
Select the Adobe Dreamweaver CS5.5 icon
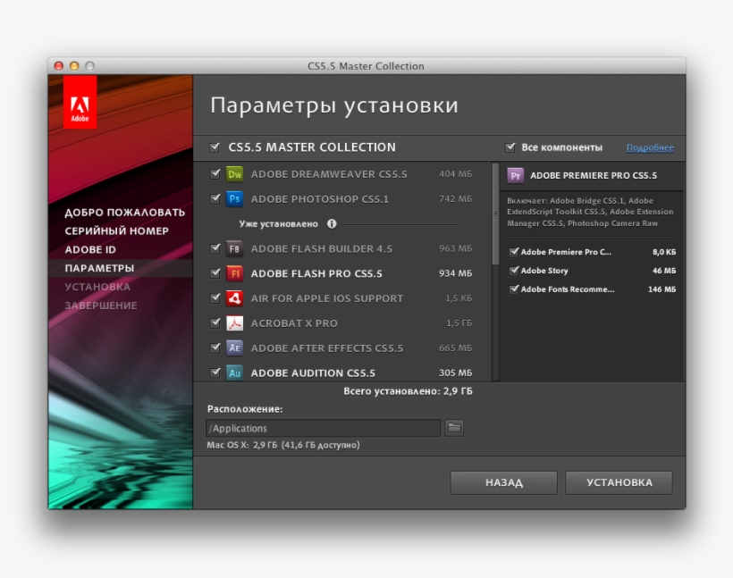pos(235,173)
